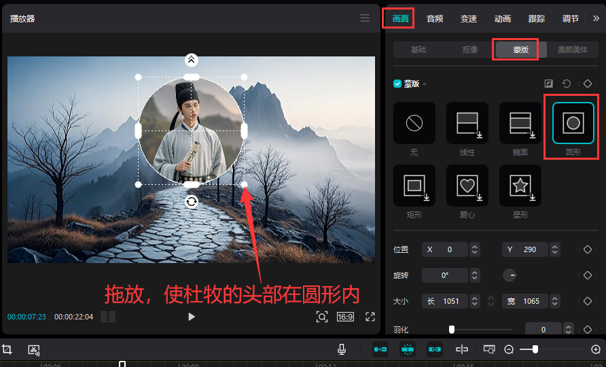Click the Y position 290 field
The image size is (606, 367).
525,249
